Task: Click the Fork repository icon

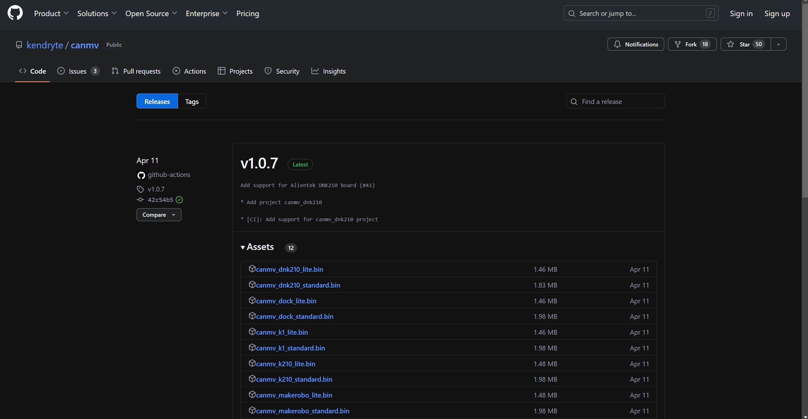Action: 678,44
